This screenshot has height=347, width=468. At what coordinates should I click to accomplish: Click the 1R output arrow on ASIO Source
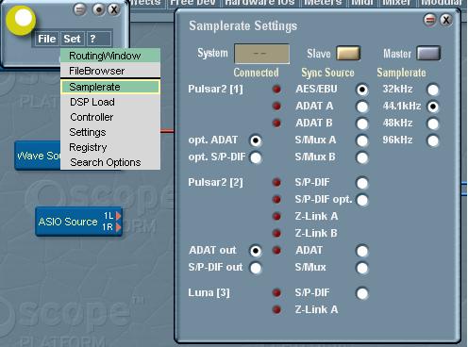click(x=118, y=227)
